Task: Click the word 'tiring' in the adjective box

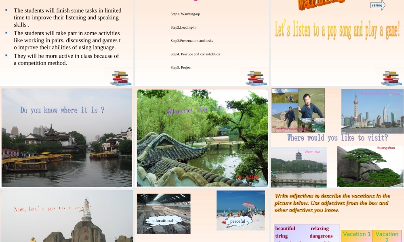Action: [x=281, y=236]
